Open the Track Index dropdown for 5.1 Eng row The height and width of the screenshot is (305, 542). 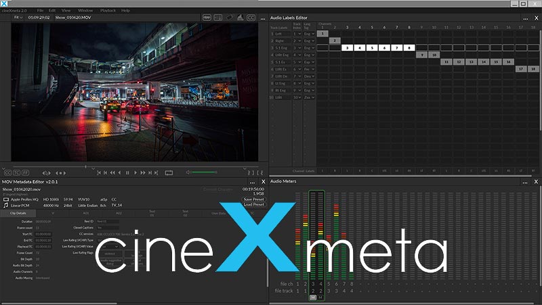point(297,48)
